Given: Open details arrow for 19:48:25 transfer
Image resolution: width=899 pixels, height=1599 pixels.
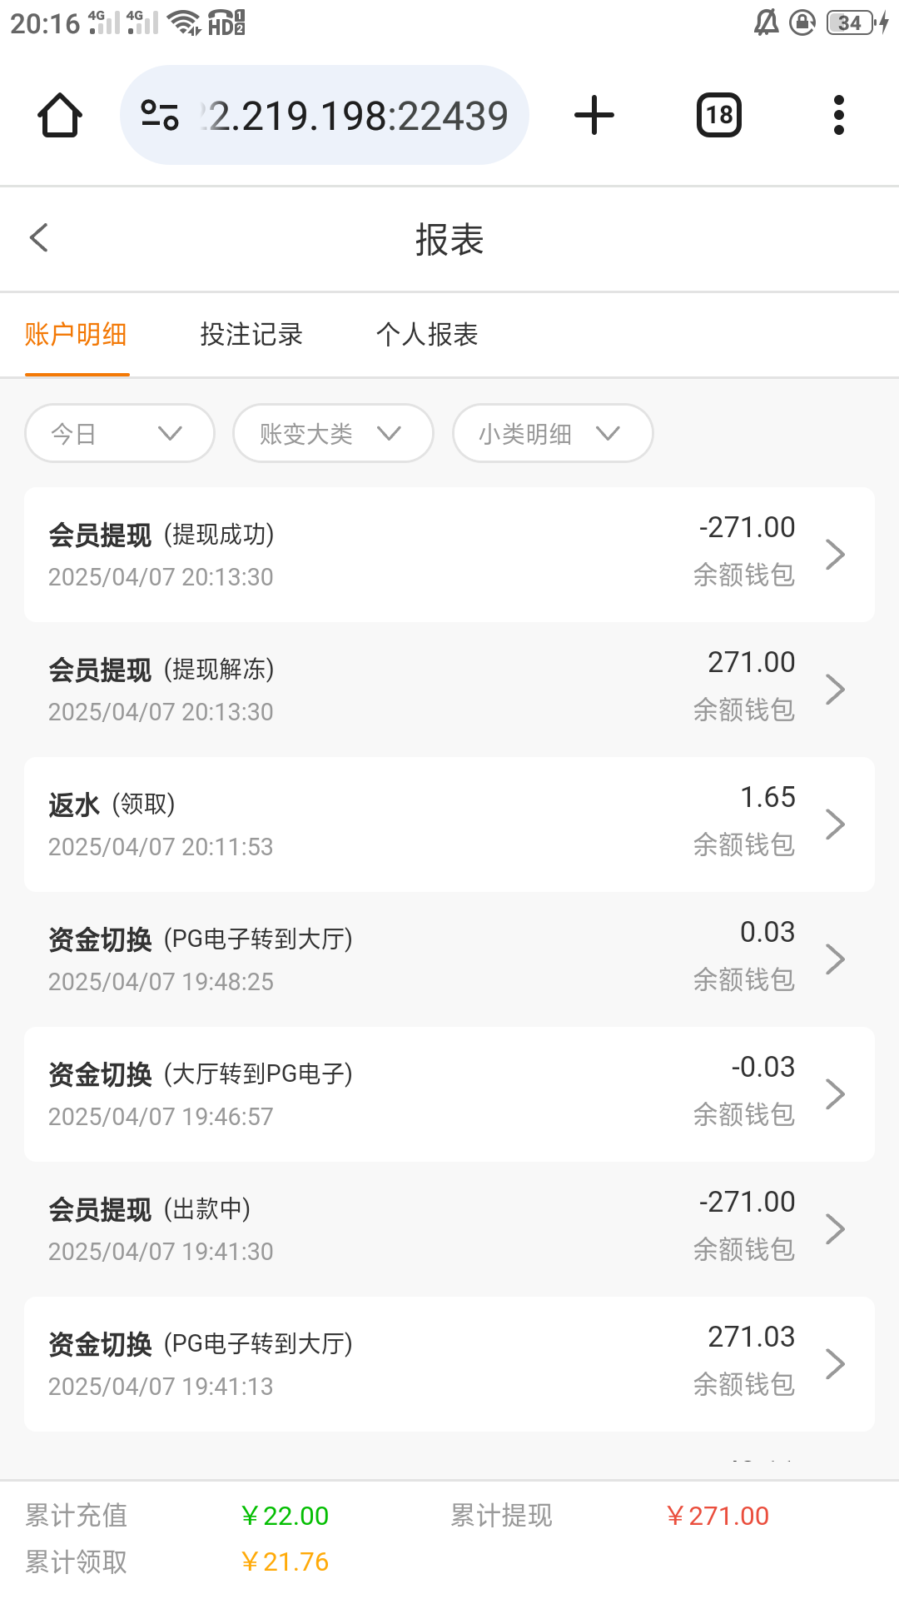Looking at the screenshot, I should click(835, 959).
